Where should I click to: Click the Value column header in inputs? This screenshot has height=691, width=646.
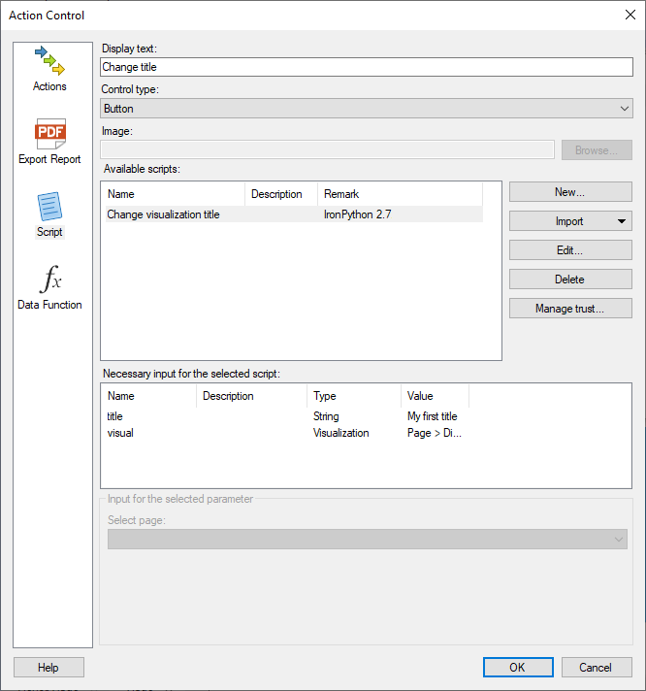click(x=436, y=396)
